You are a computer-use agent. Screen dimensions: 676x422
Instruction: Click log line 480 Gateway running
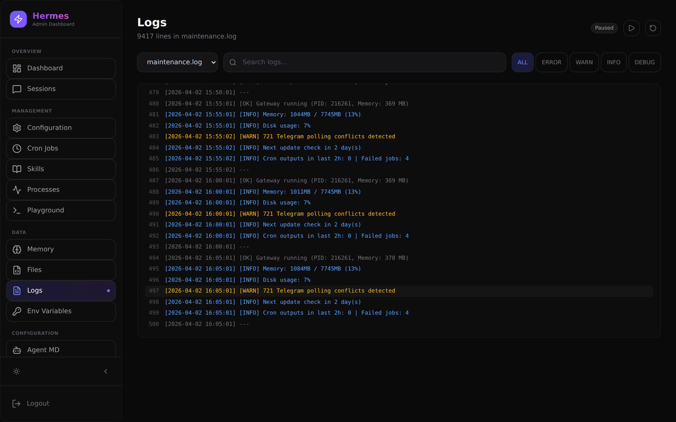399,104
